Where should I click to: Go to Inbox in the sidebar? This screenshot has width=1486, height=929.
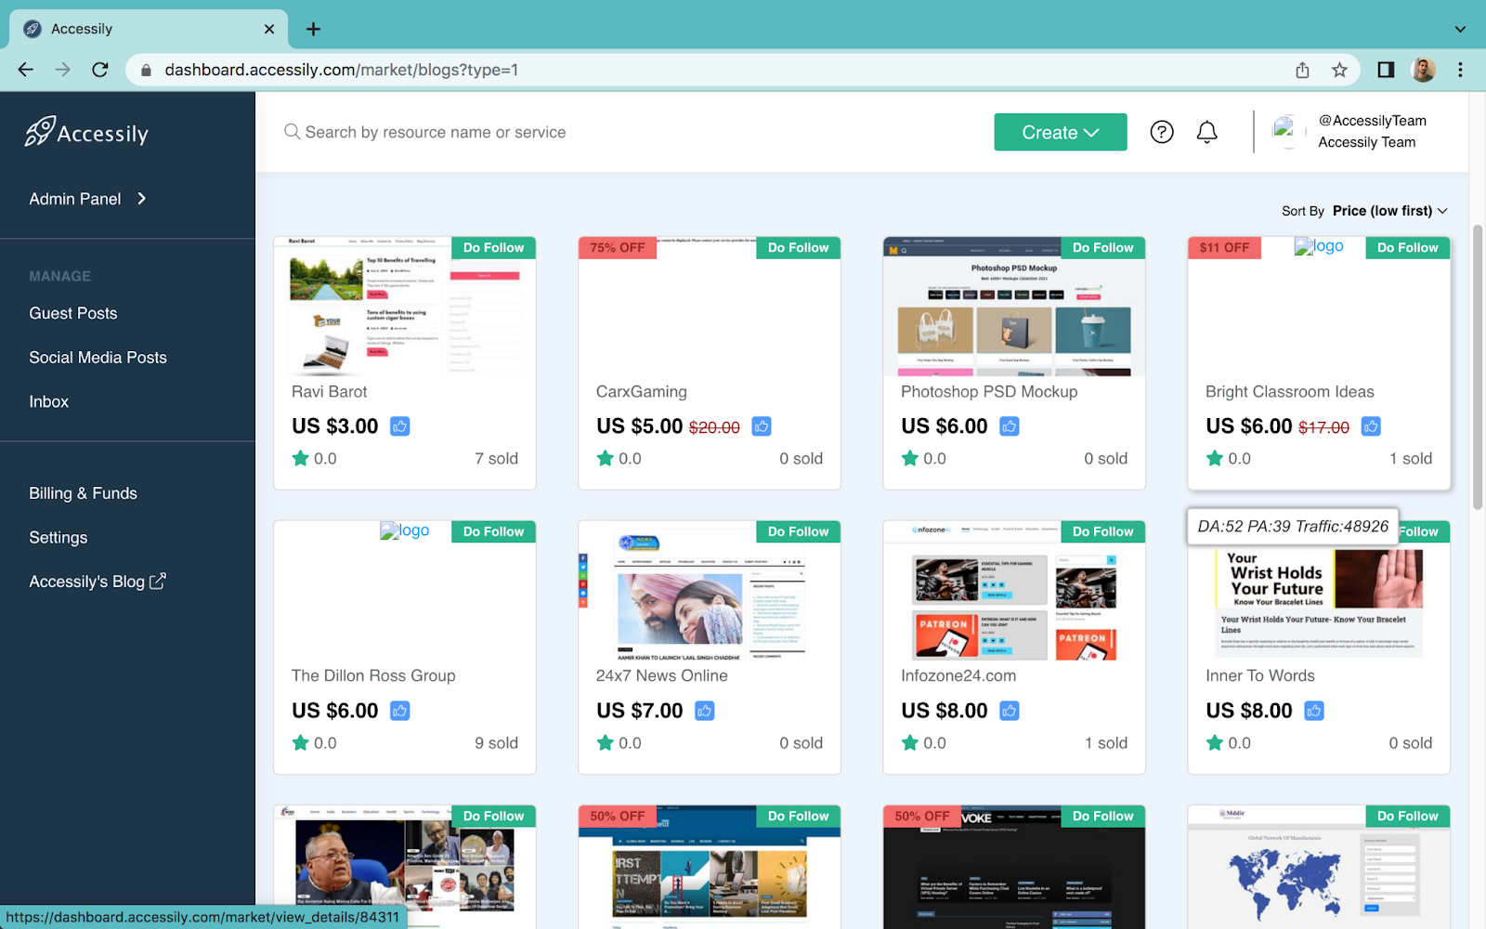click(x=49, y=402)
